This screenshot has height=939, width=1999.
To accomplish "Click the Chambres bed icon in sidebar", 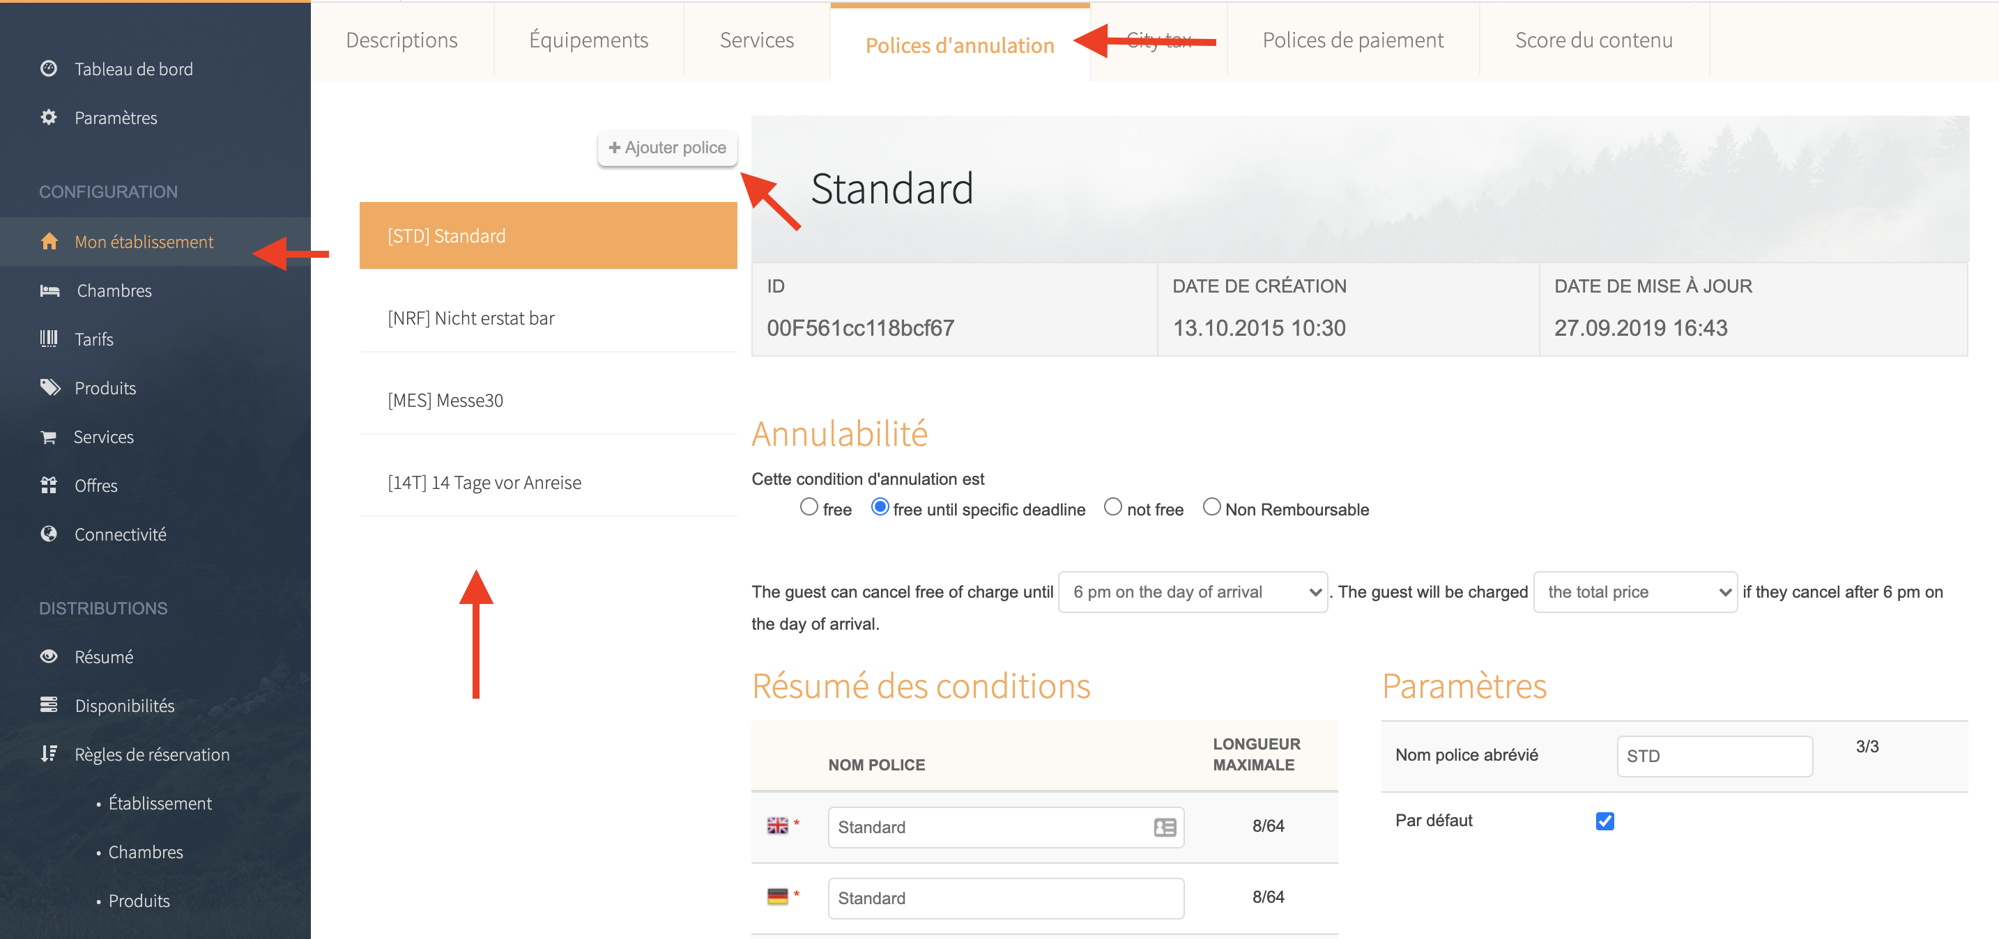I will 49,290.
